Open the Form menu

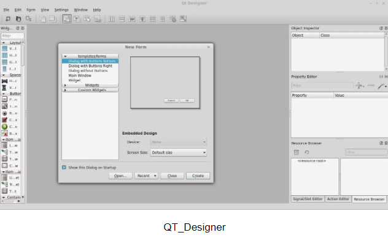tap(31, 10)
